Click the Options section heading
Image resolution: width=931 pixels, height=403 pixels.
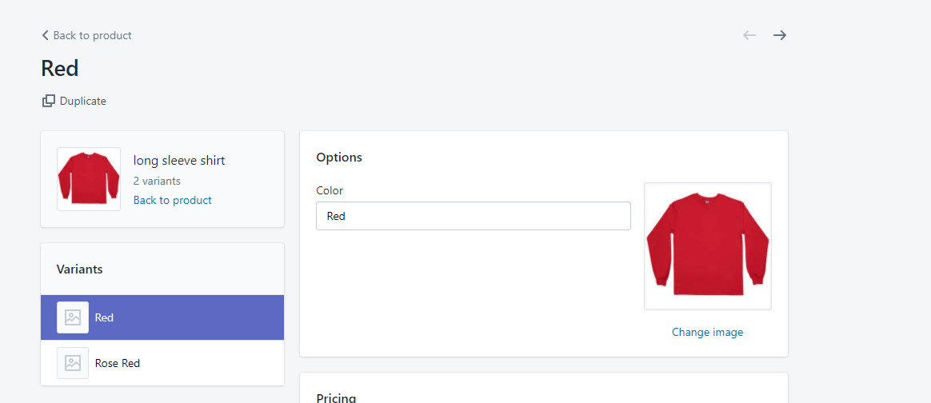(339, 158)
